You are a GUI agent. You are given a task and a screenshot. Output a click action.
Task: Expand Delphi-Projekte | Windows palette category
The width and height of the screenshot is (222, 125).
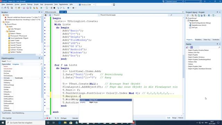[x=187, y=57]
